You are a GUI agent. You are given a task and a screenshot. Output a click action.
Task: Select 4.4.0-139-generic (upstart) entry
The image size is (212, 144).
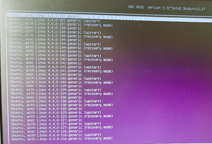56,90
